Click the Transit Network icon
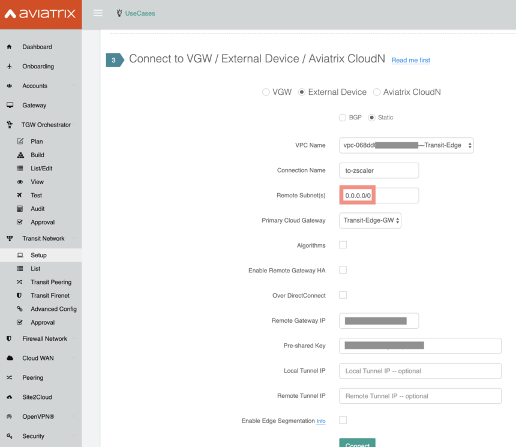 pyautogui.click(x=10, y=238)
